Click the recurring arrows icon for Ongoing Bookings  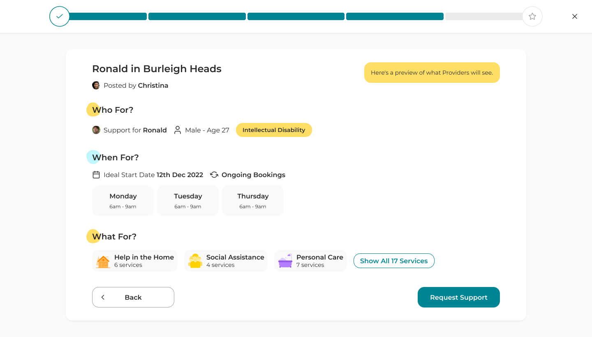tap(214, 175)
